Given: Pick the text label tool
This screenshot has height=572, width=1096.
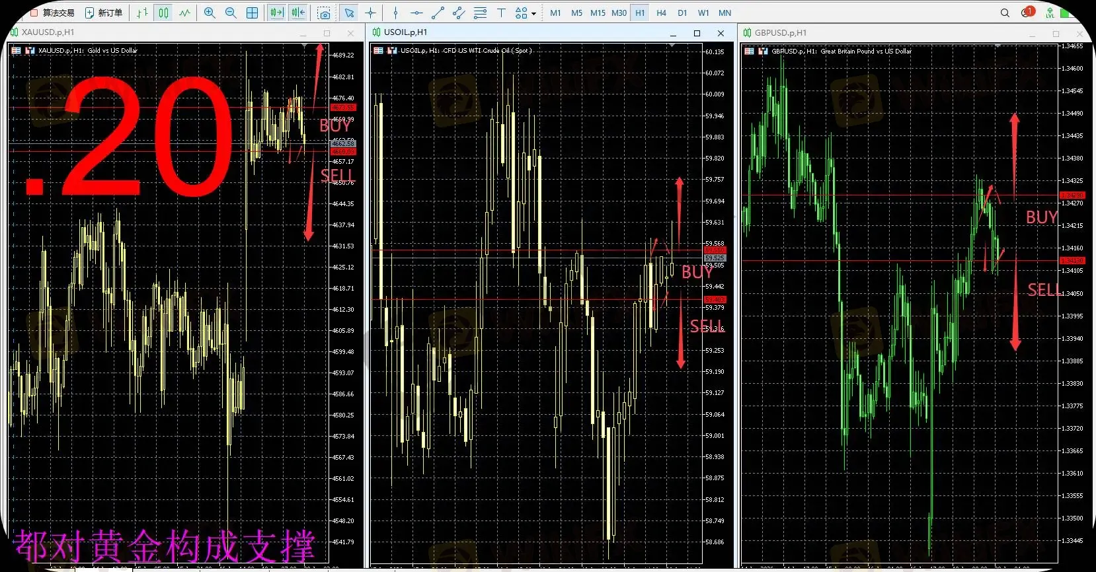Looking at the screenshot, I should 501,13.
